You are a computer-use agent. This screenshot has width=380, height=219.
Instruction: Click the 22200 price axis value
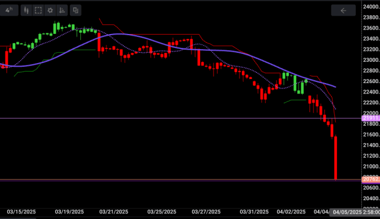371,103
